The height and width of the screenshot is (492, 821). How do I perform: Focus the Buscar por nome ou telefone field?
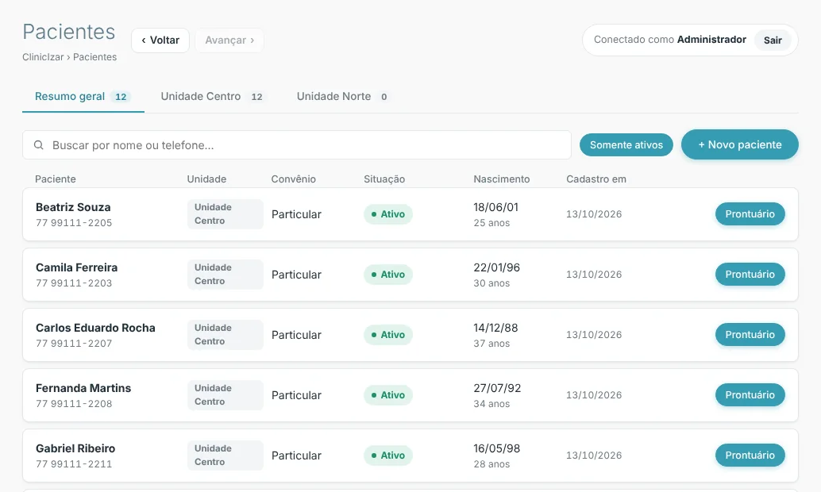point(297,145)
